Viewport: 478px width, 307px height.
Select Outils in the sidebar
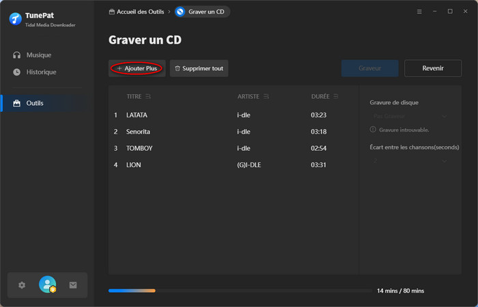click(35, 103)
